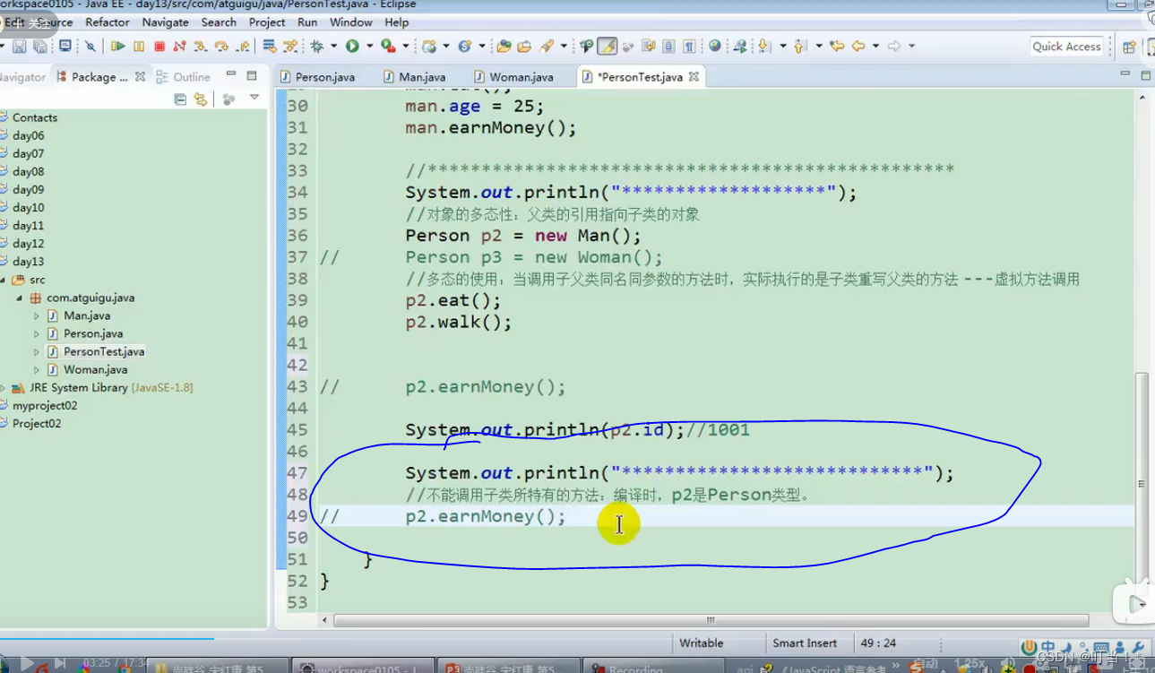The image size is (1155, 673).
Task: Click the Quick Access search field
Action: click(1065, 47)
